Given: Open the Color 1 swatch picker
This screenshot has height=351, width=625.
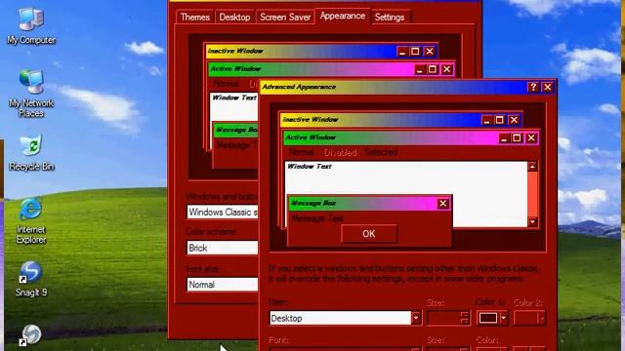Looking at the screenshot, I should pyautogui.click(x=491, y=318).
